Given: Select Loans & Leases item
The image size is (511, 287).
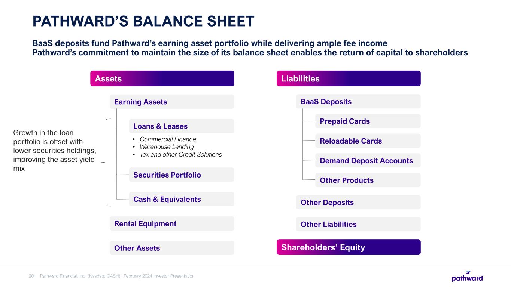Looking at the screenshot, I should [182, 126].
